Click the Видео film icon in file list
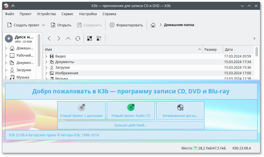 (52, 56)
